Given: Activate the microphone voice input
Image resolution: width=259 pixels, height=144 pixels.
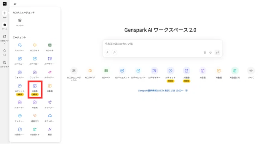Looking at the screenshot, I should pyautogui.click(x=210, y=53).
